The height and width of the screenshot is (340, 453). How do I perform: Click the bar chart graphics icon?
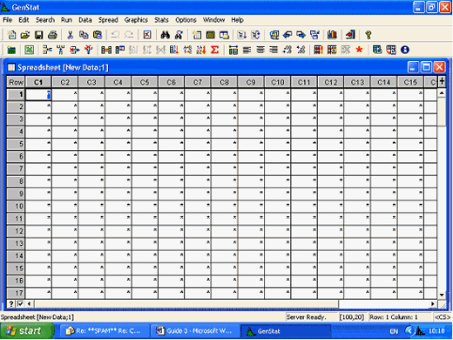coord(332,35)
